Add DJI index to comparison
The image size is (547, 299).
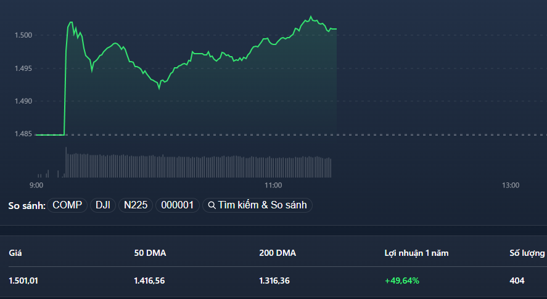(103, 205)
